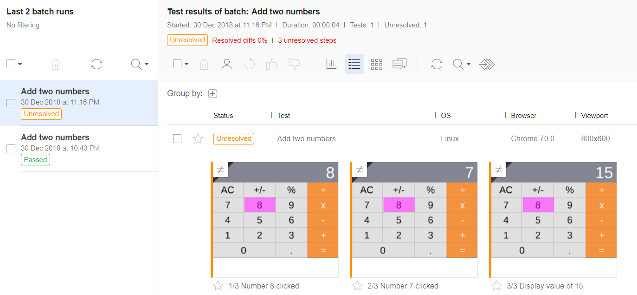Tick the checkbox for the Linux test row

[177, 138]
